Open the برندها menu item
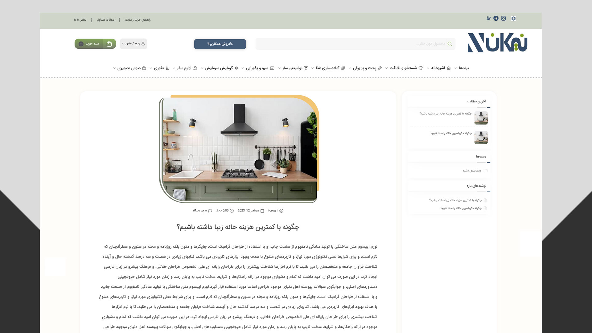Viewport: 592px width, 333px height. click(x=463, y=68)
